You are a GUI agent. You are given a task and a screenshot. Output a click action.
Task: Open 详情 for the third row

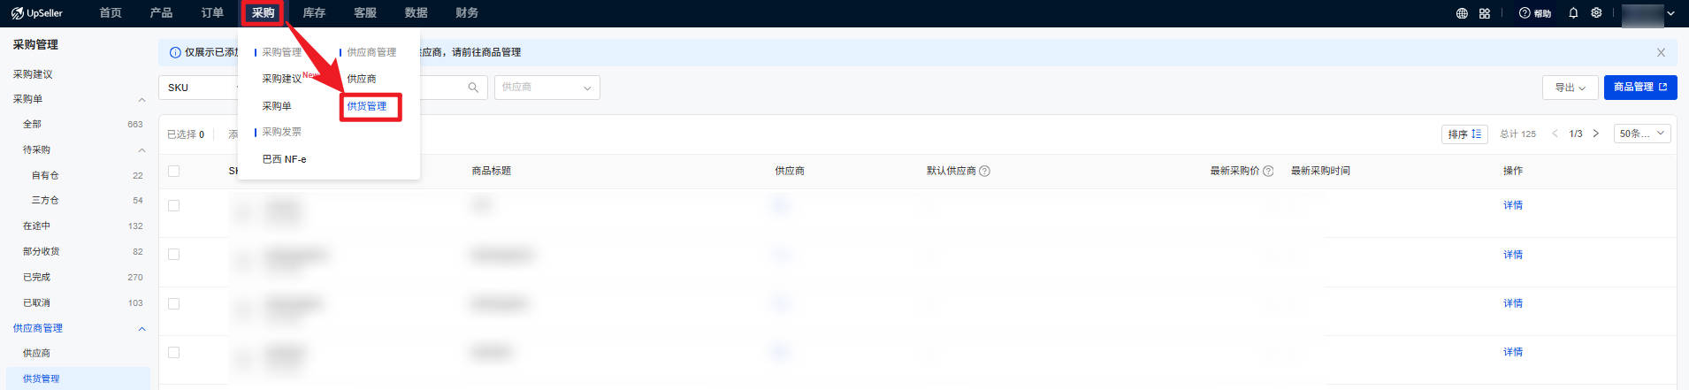tap(1513, 303)
